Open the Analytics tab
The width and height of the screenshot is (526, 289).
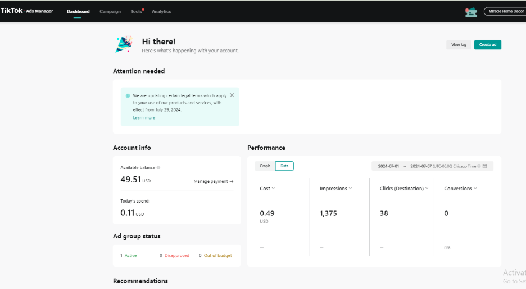point(161,12)
